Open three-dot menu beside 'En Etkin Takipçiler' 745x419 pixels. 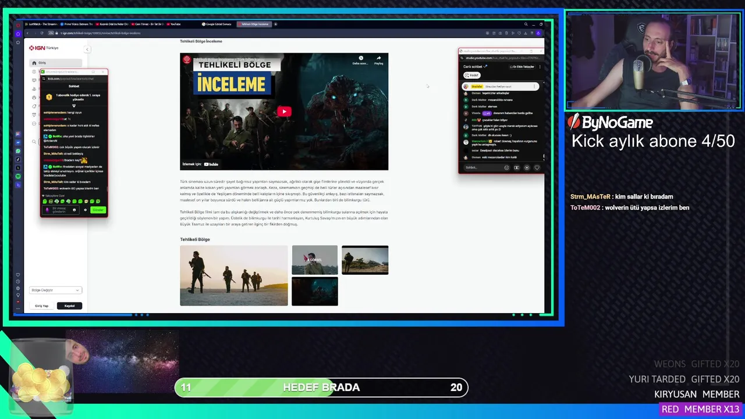tap(540, 67)
